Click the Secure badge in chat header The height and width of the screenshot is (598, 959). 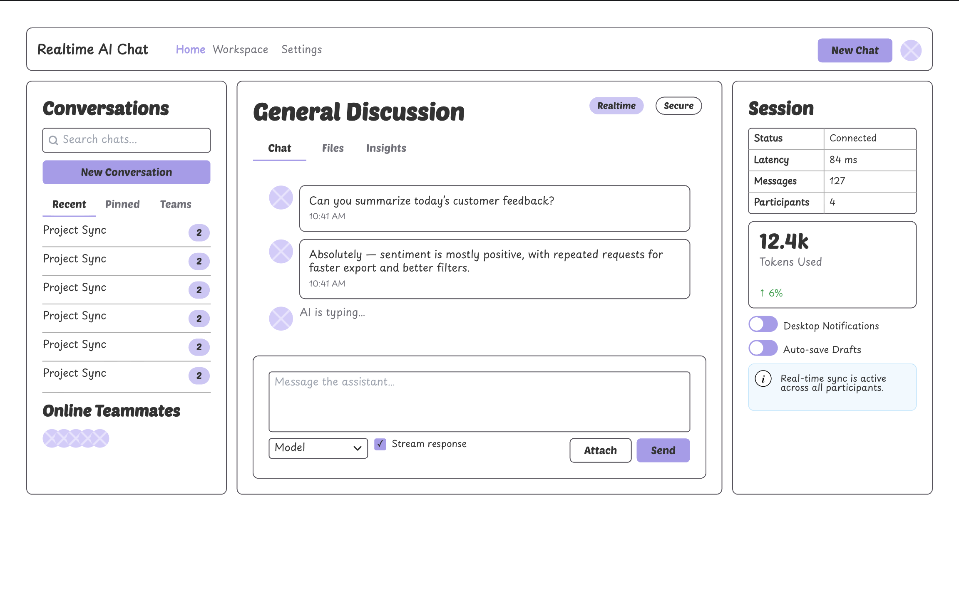[678, 106]
